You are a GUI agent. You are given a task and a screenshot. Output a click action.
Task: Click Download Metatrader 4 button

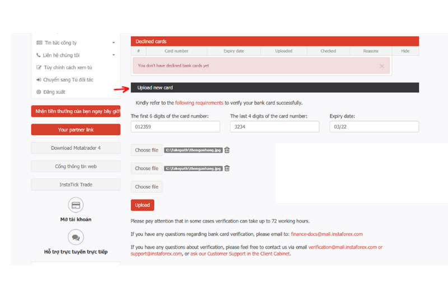[x=76, y=148]
